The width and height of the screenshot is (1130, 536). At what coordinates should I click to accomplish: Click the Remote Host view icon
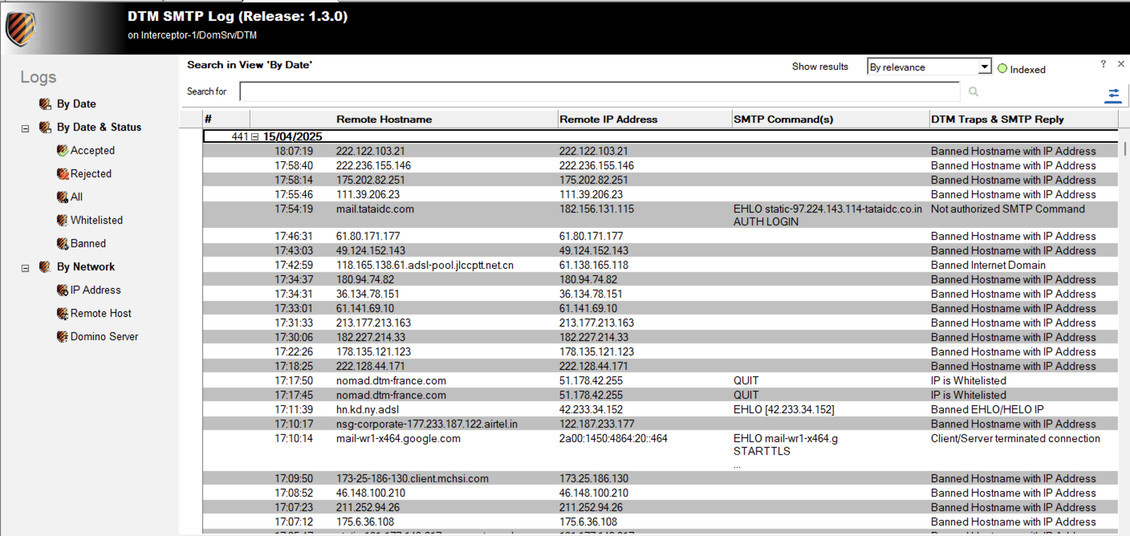pos(62,313)
